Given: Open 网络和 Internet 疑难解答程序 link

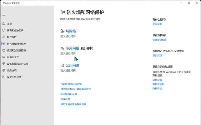Looking at the screenshot, I should click(x=76, y=89).
